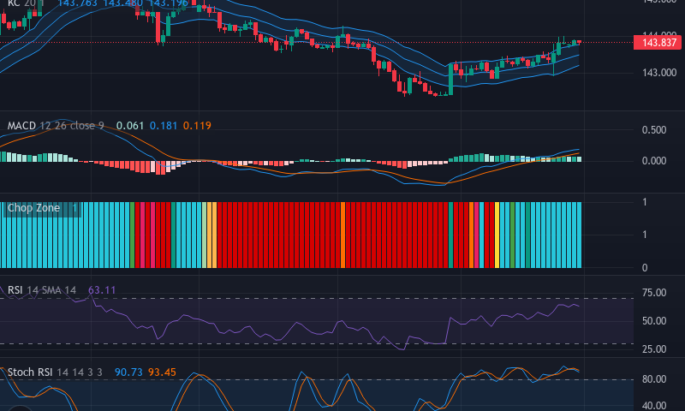Select the RSI 14 SMA 14 legend title
The height and width of the screenshot is (411, 685).
tap(42, 290)
